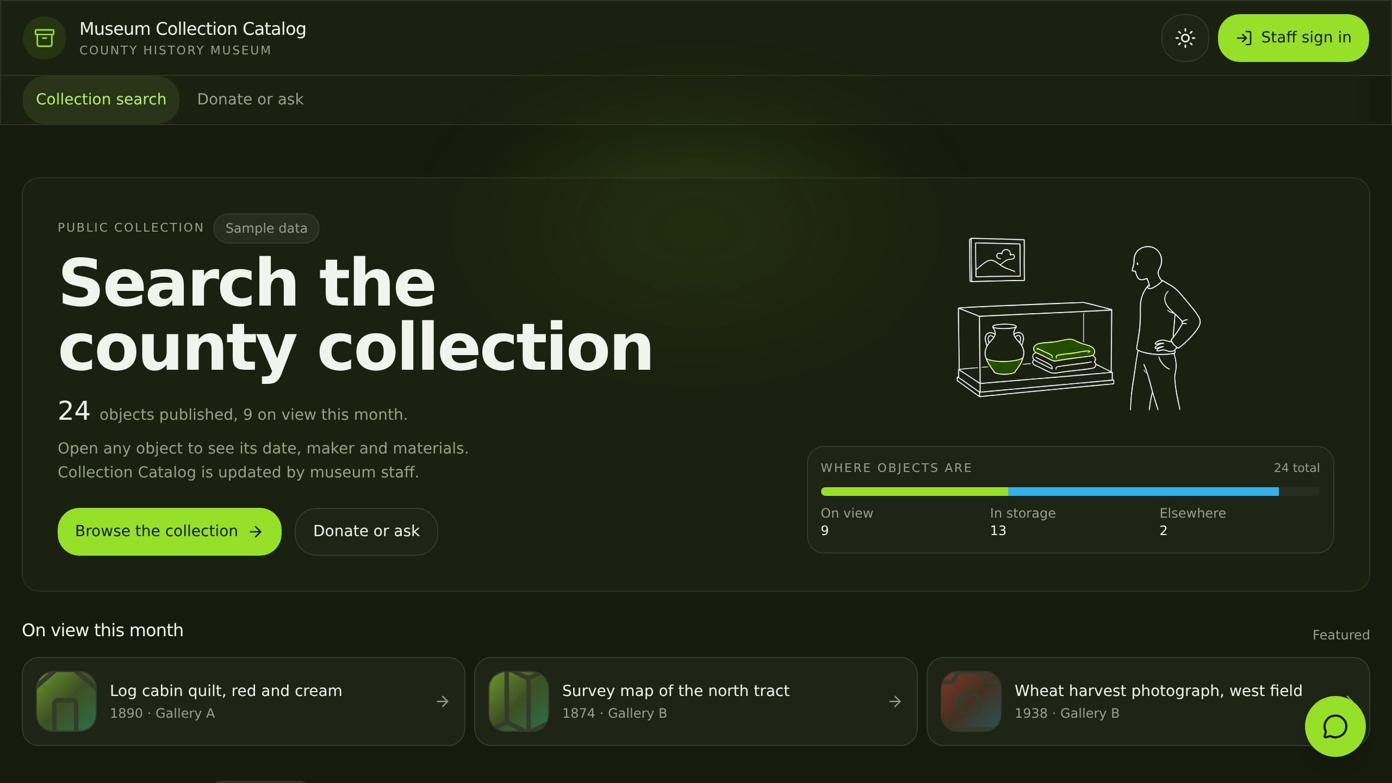Switch to the Donate or ask tab
1392x783 pixels.
click(250, 100)
